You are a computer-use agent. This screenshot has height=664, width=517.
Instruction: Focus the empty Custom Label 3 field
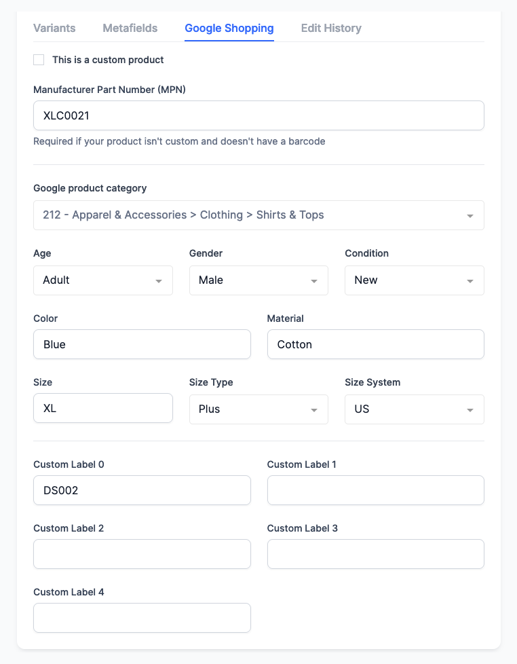[x=376, y=554]
